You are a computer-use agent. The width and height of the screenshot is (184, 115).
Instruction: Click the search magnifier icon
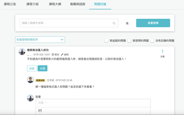pyautogui.click(x=114, y=23)
